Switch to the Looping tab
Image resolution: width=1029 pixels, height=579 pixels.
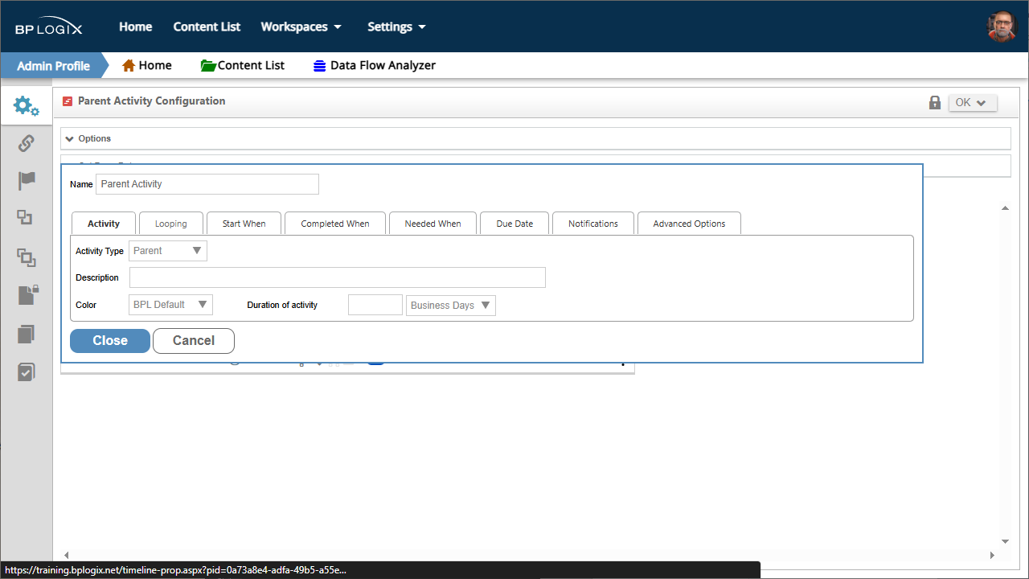(171, 224)
